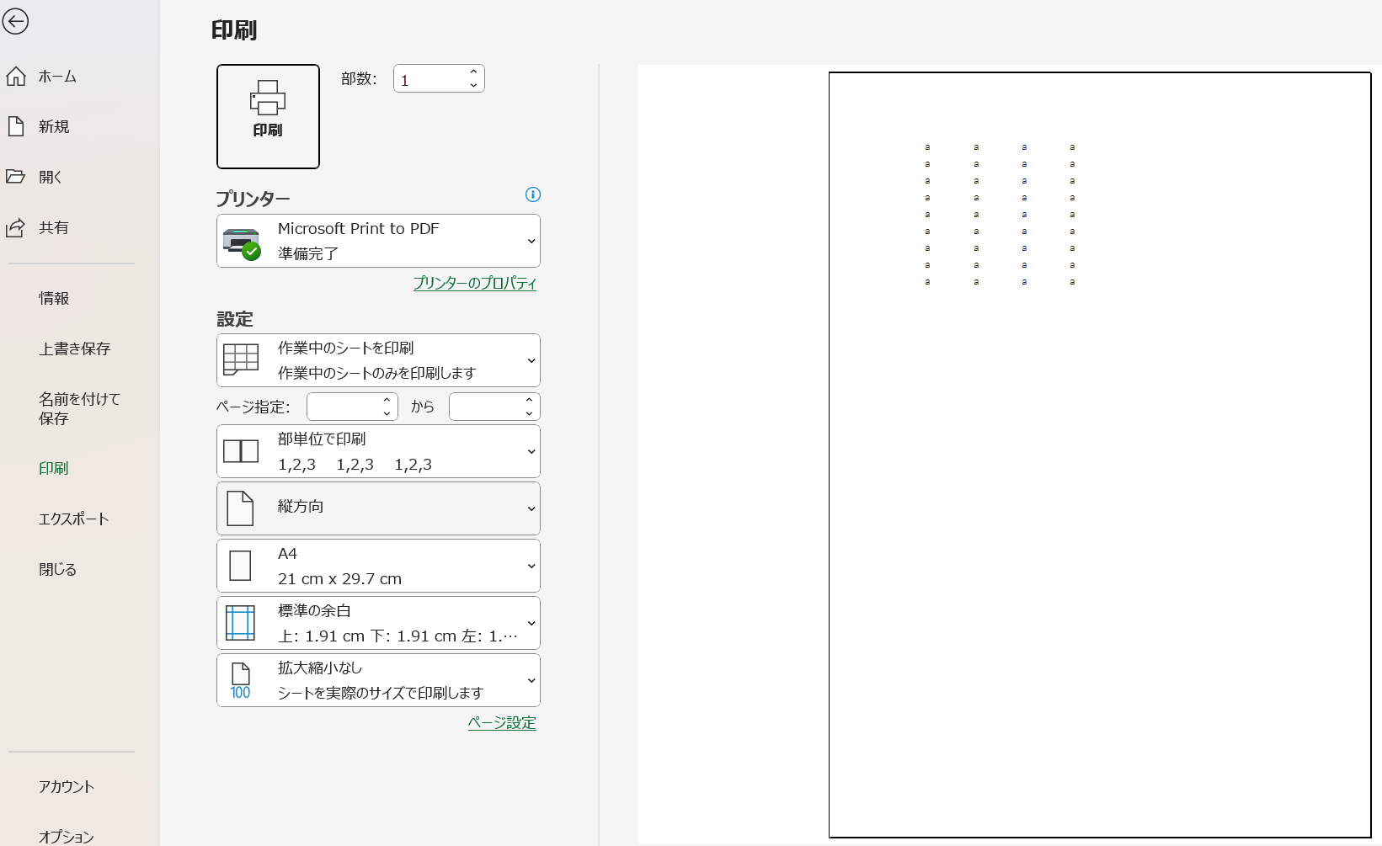Expand the Microsoft Print to PDF dropdown

pos(378,241)
